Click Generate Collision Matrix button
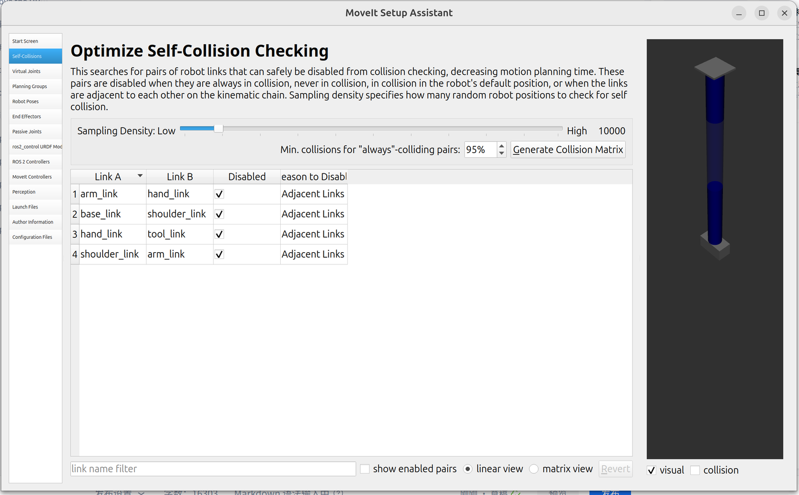Image resolution: width=799 pixels, height=495 pixels. (568, 150)
